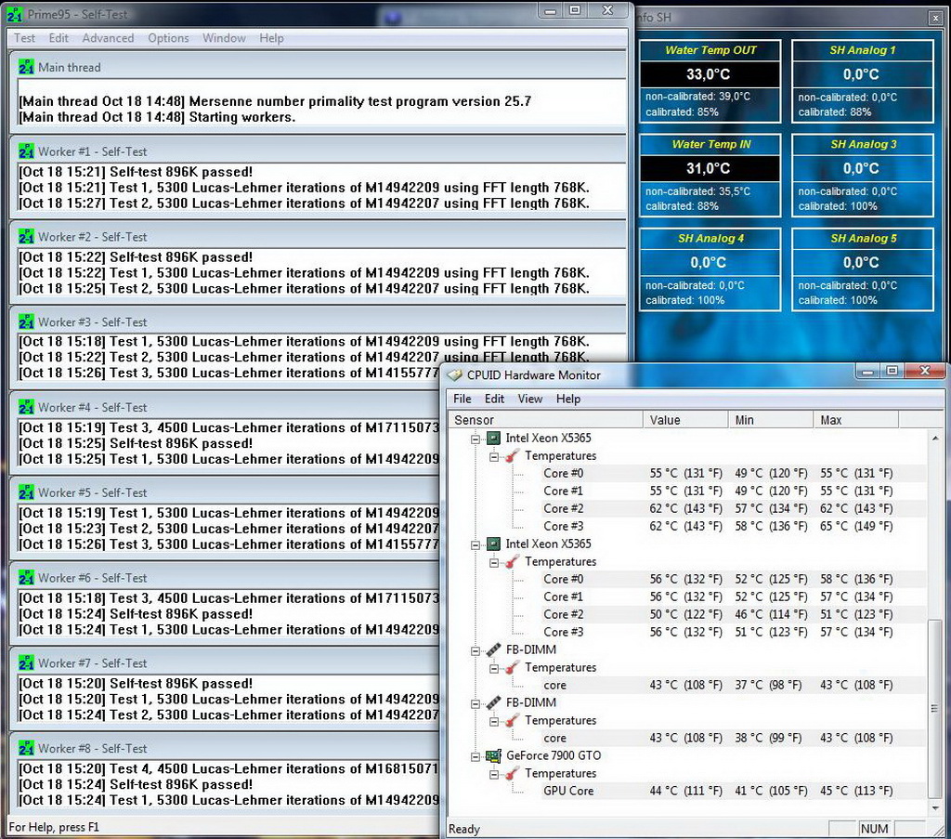
Task: Click the memory module icon of the upper FB-DIMM
Action: click(493, 649)
